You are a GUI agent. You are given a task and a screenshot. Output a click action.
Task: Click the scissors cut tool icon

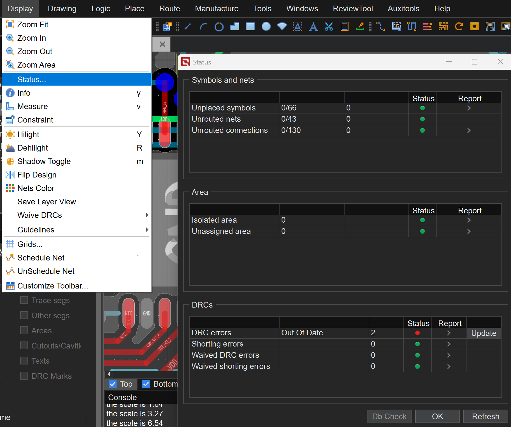point(329,27)
